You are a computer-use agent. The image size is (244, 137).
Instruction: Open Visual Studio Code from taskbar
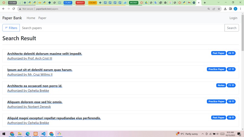click(43, 134)
